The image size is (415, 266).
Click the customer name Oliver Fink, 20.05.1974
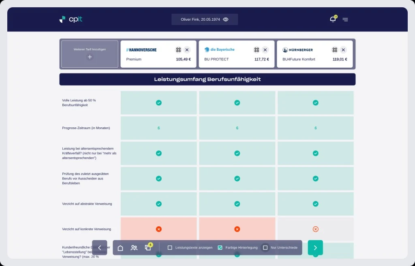coord(200,19)
